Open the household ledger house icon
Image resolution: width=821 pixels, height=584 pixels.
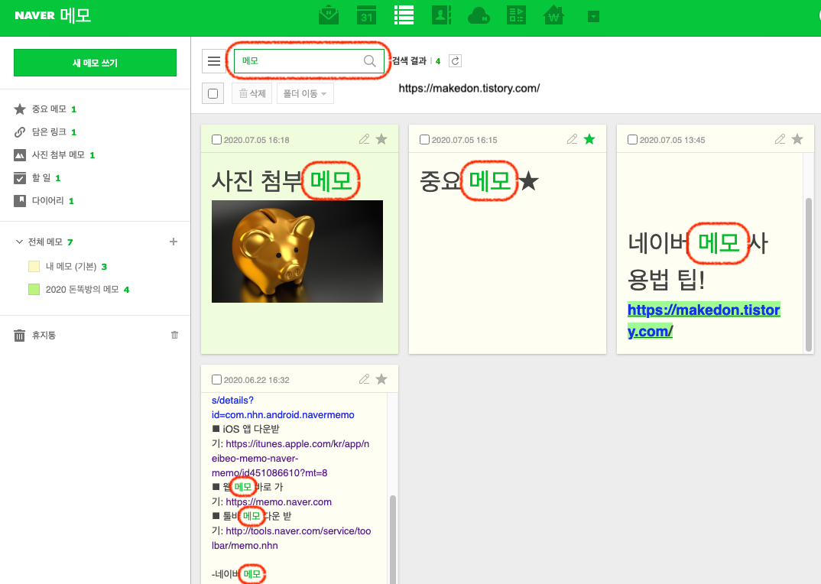(554, 15)
